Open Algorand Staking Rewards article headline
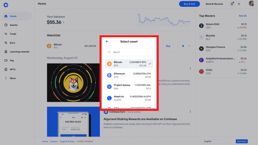 coord(140,119)
